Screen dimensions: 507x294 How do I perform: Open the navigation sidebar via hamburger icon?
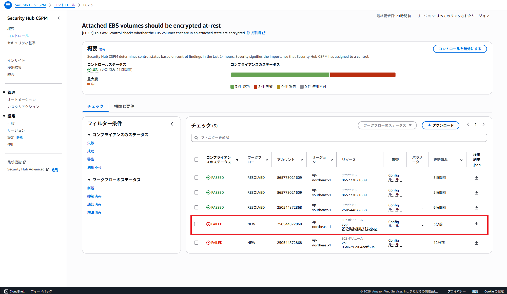pyautogui.click(x=8, y=5)
